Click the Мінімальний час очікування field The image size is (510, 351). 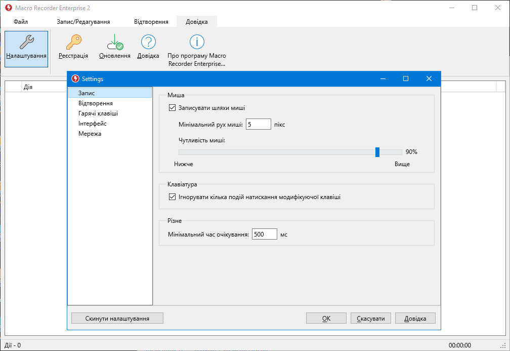click(265, 234)
